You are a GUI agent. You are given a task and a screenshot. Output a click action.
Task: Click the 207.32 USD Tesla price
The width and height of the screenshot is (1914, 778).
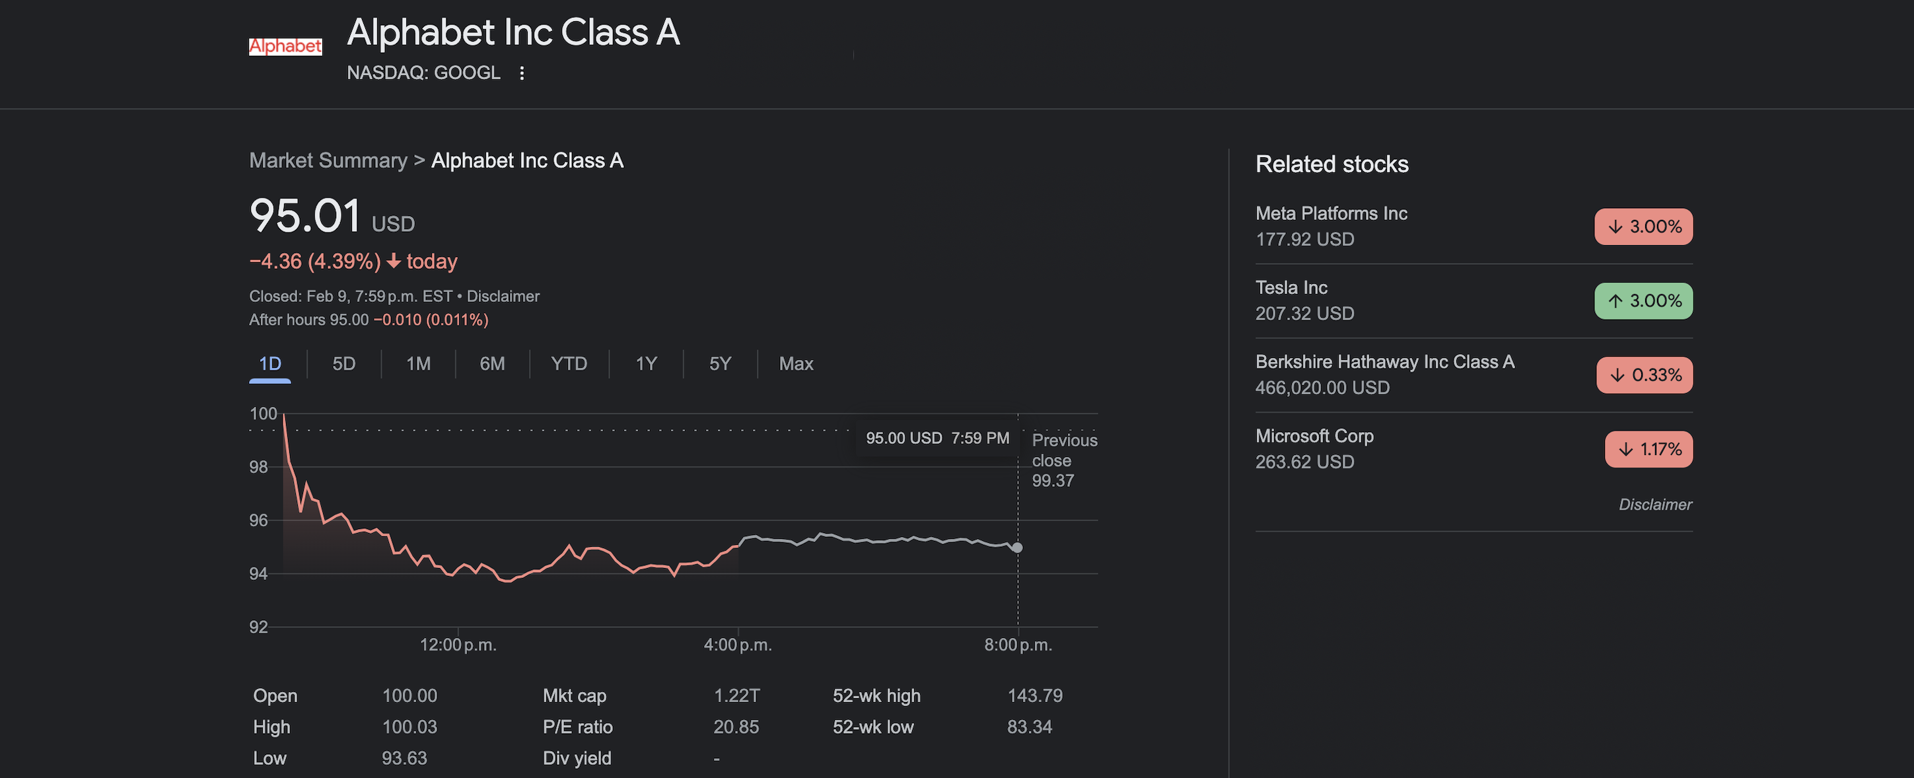tap(1305, 314)
